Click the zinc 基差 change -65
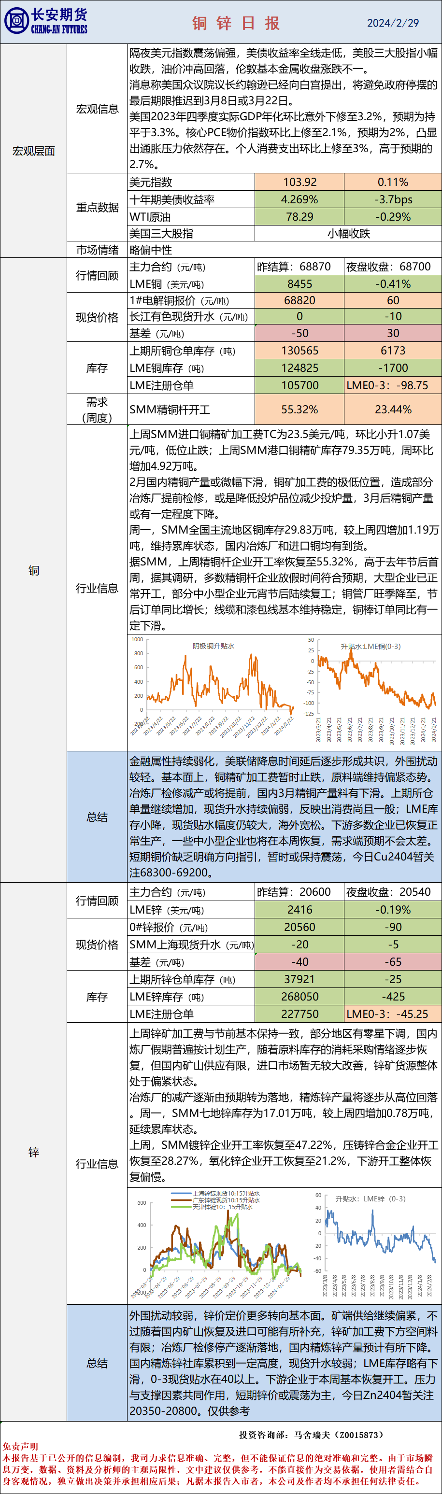Screen dimensions: 442x1494 [393, 961]
